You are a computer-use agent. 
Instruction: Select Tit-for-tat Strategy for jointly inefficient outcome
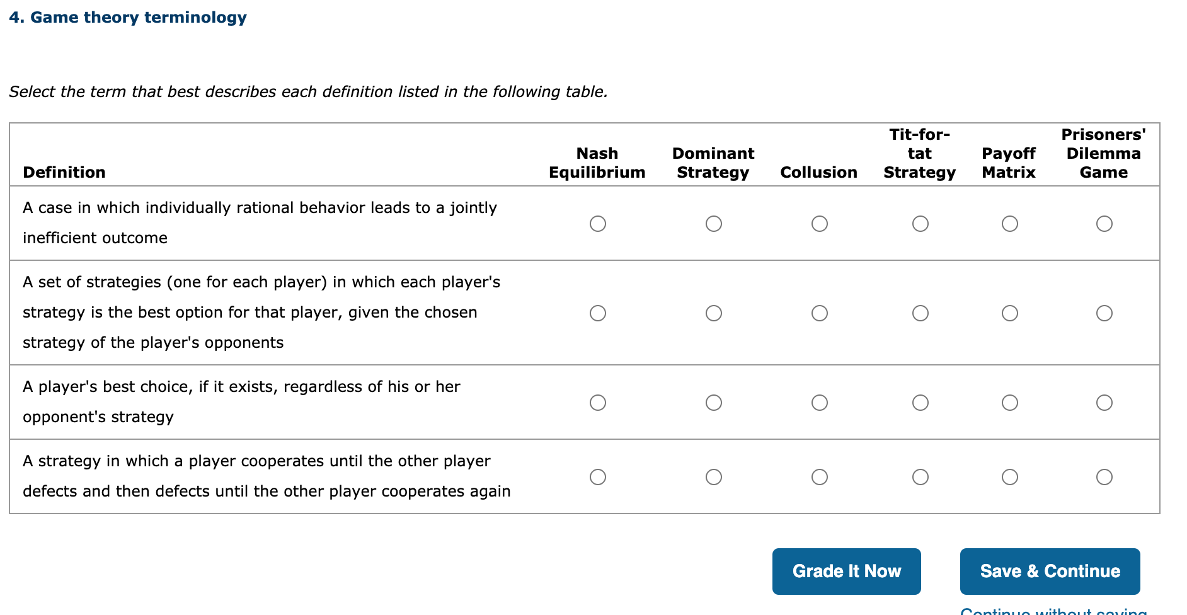(x=920, y=224)
